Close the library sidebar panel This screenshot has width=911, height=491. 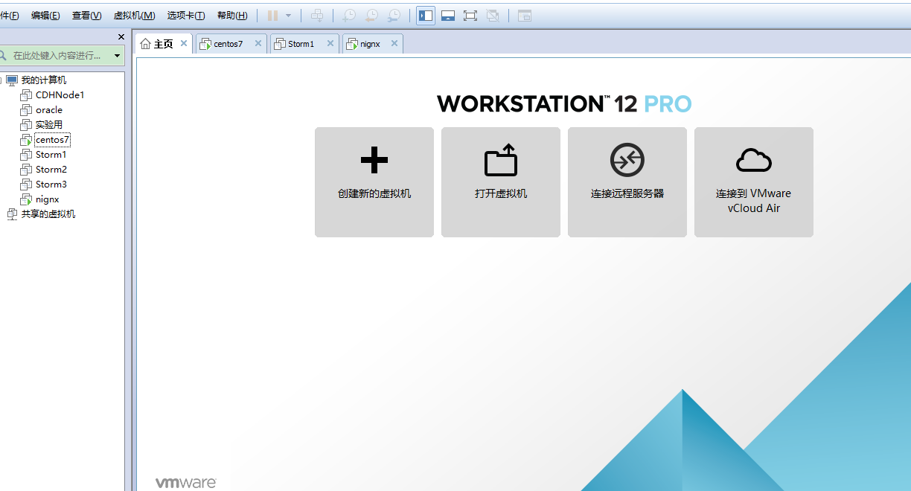[121, 36]
